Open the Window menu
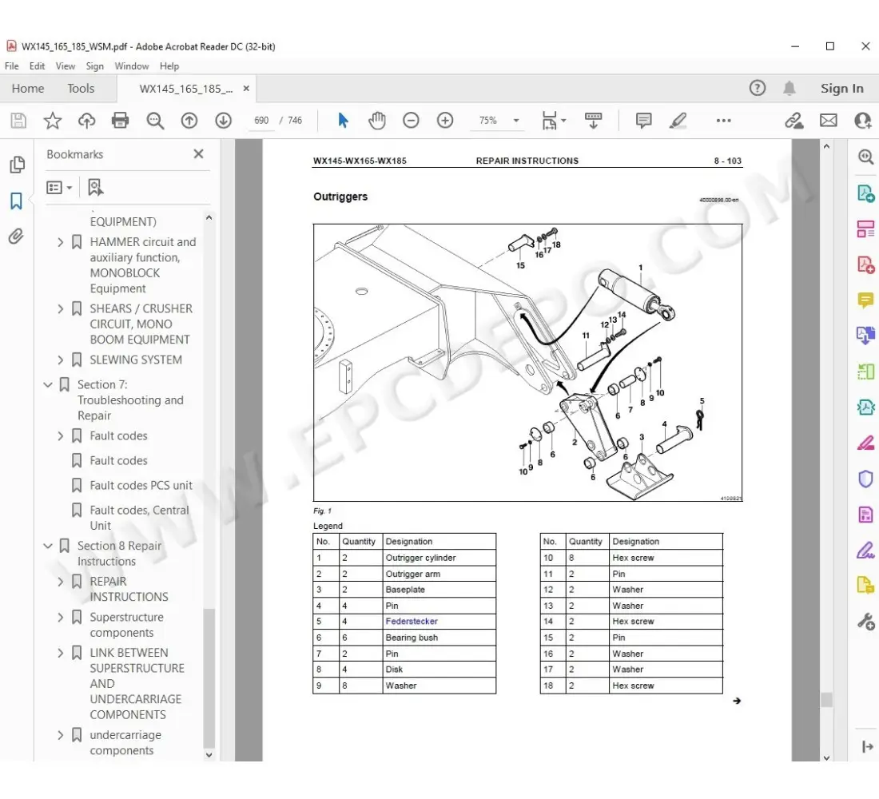Image resolution: width=879 pixels, height=799 pixels. 132,66
